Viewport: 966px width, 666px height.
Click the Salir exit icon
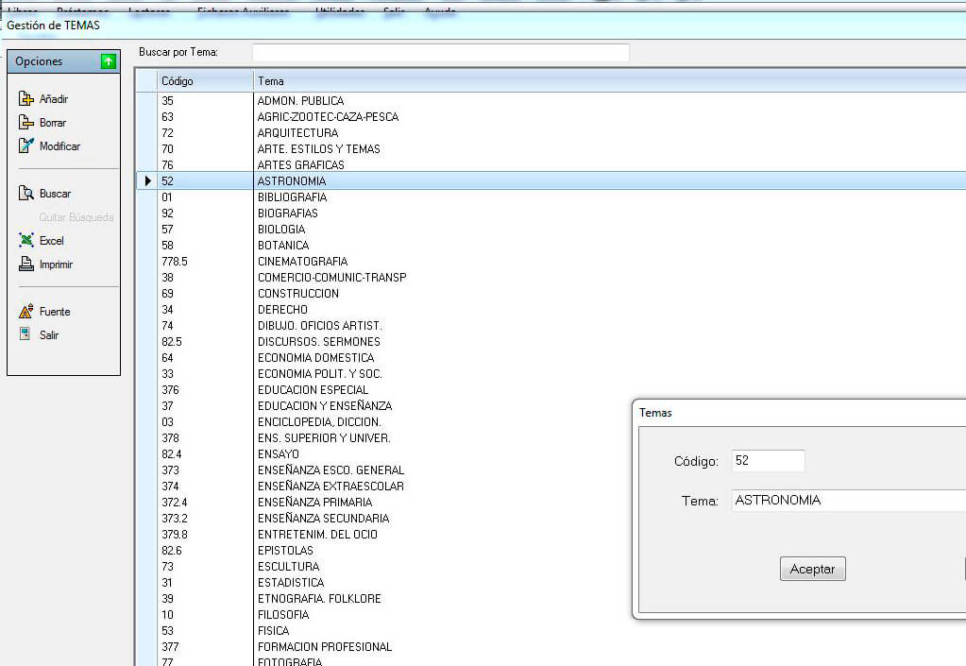pos(26,335)
